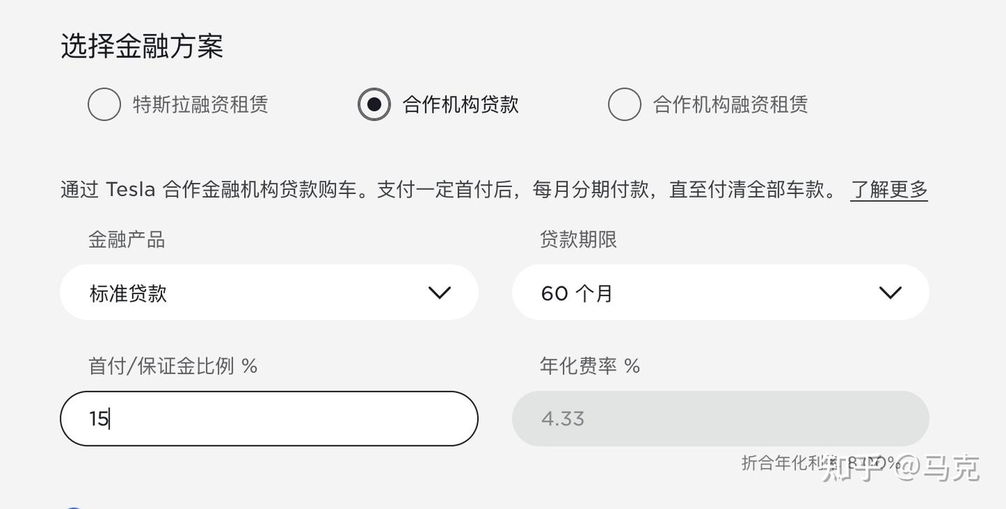Click the disabled 年化费率 field showing 4.33
The height and width of the screenshot is (509, 1006).
tap(720, 418)
